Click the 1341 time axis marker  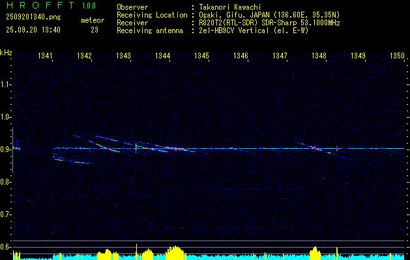(45, 55)
